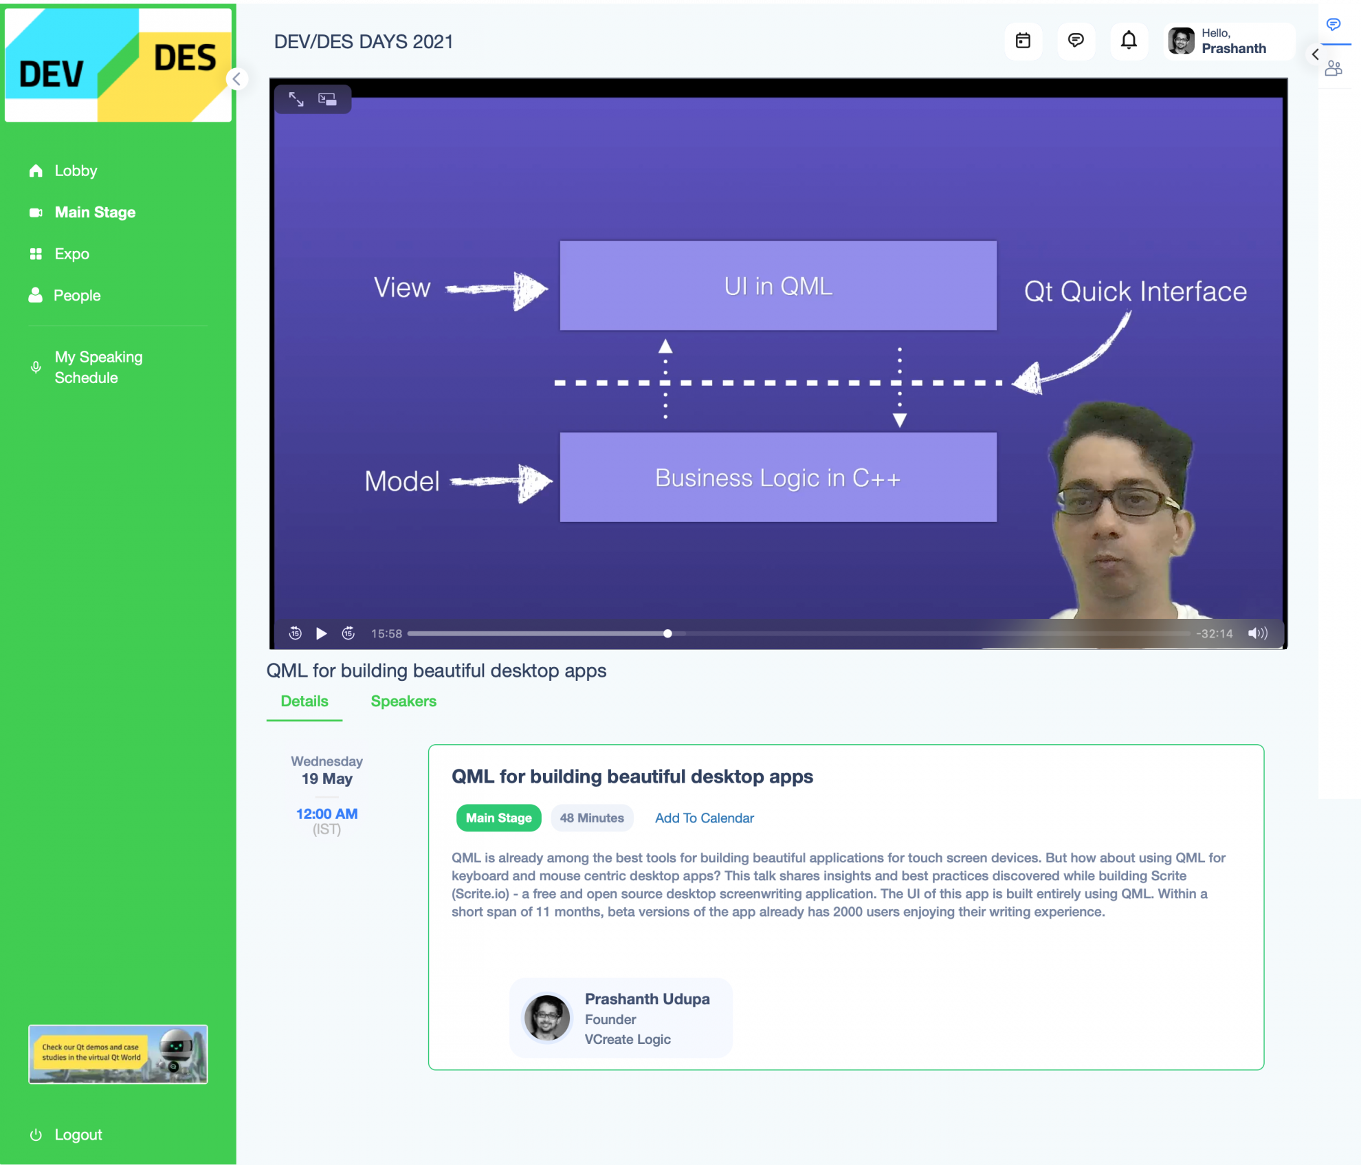Click the Add To Calendar link

[704, 818]
